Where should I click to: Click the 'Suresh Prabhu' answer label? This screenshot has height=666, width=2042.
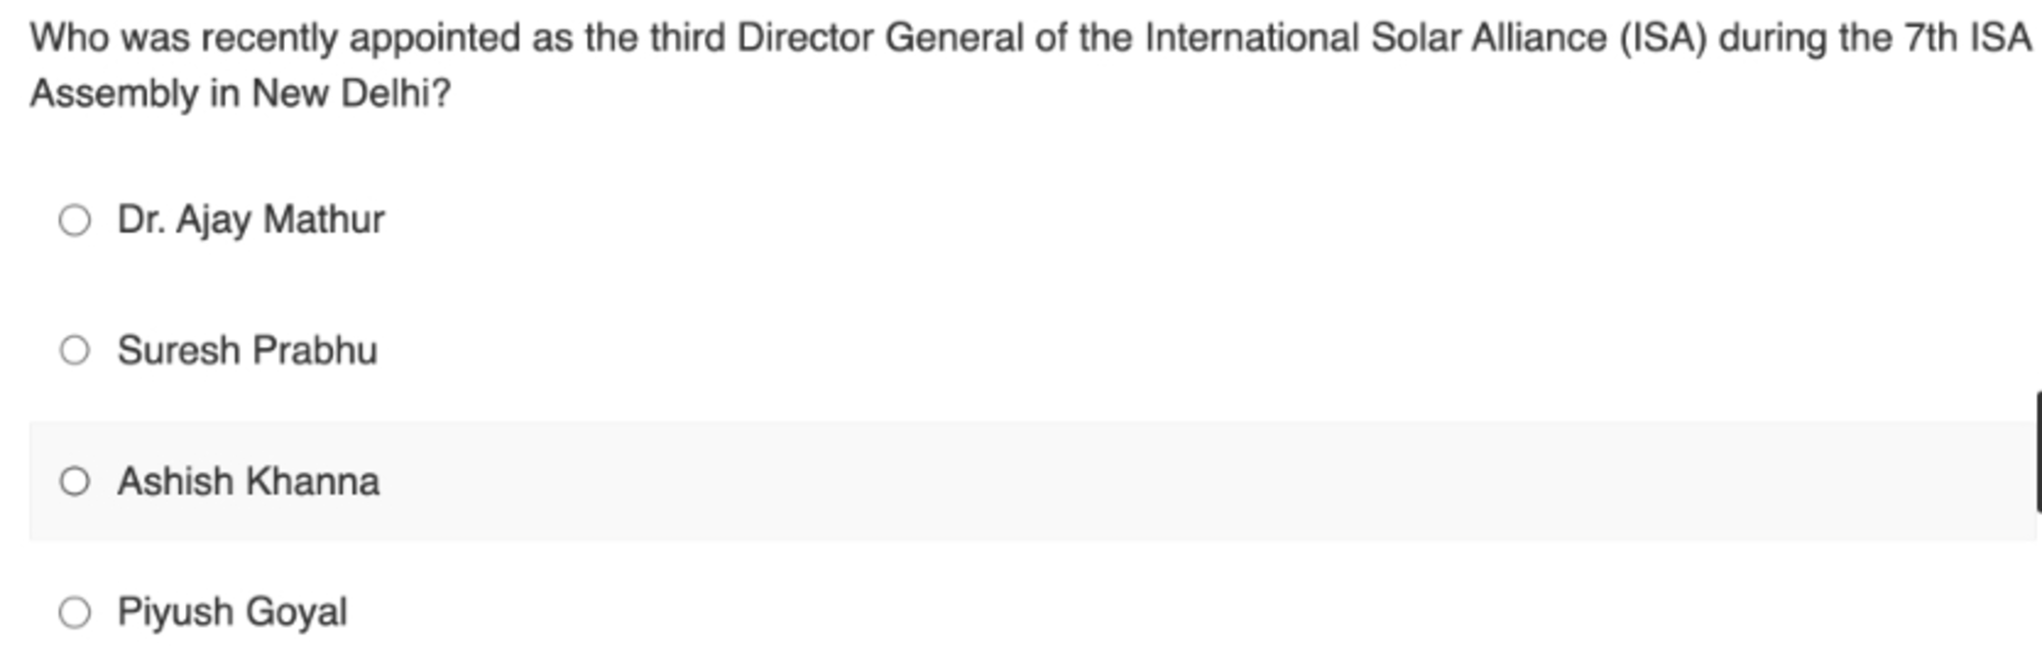[248, 351]
